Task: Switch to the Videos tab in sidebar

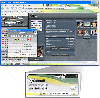Action: coord(7,23)
